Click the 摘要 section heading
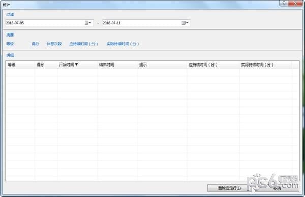 10,35
